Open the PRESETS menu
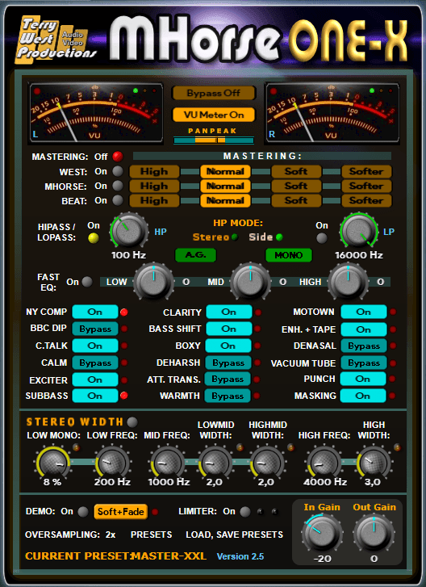 [151, 535]
